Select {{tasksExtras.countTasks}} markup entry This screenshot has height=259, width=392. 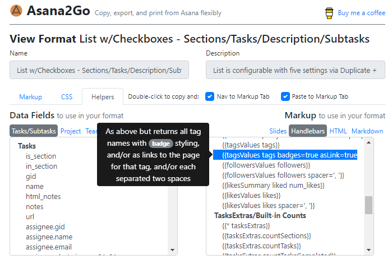tap(261, 246)
